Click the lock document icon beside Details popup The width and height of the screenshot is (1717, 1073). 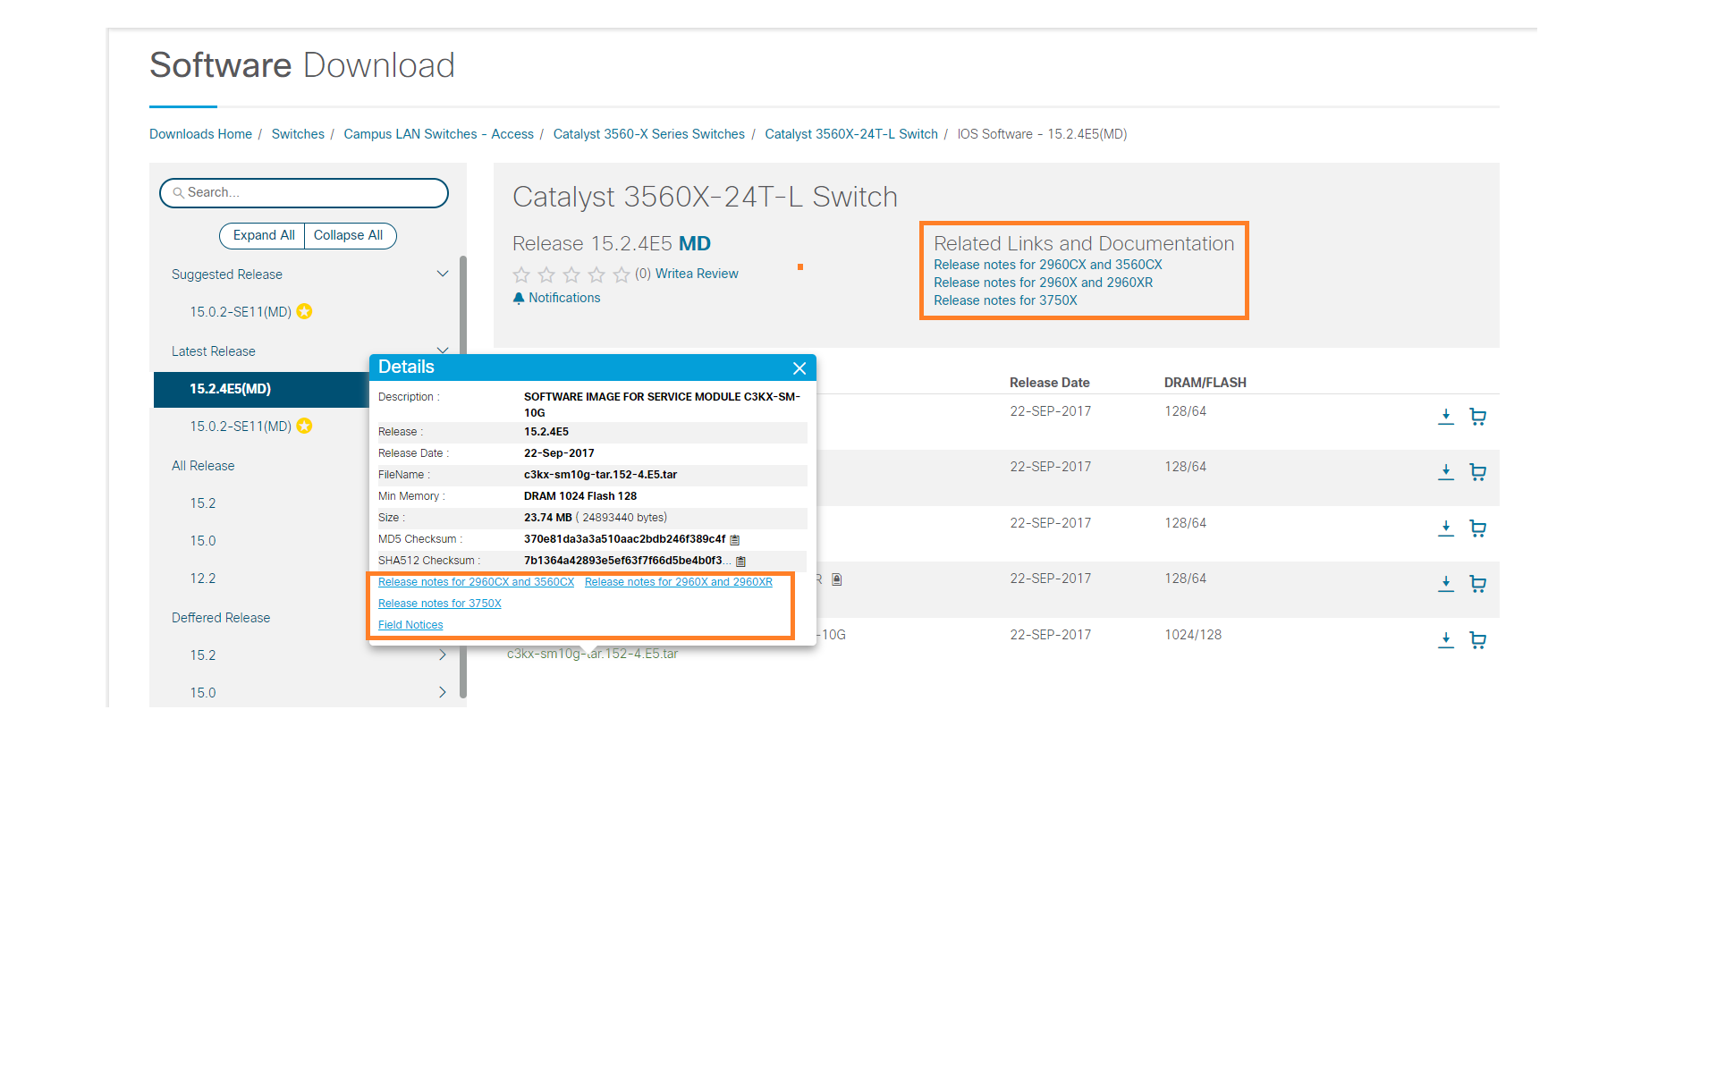[837, 579]
